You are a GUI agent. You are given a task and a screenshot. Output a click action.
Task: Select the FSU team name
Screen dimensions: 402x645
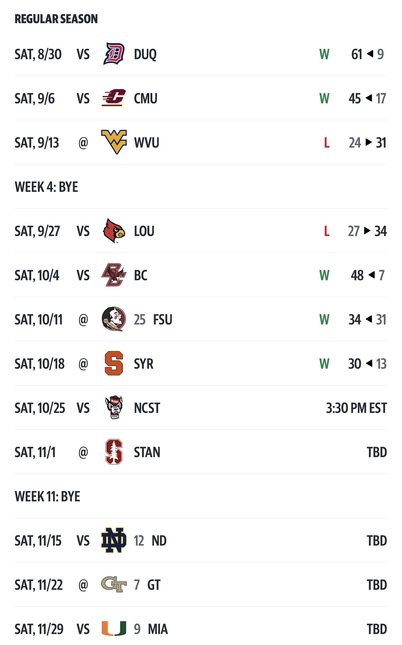163,320
